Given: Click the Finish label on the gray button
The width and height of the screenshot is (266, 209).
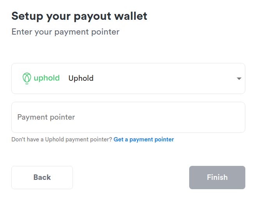Looking at the screenshot, I should point(217,178).
